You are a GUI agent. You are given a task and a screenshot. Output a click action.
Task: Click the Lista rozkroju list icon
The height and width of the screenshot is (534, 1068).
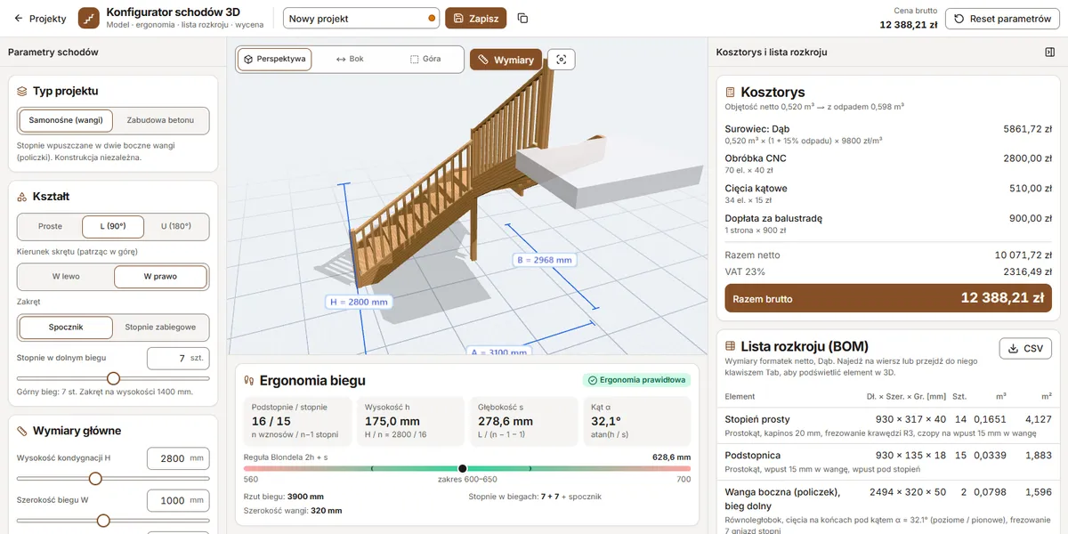pos(731,346)
